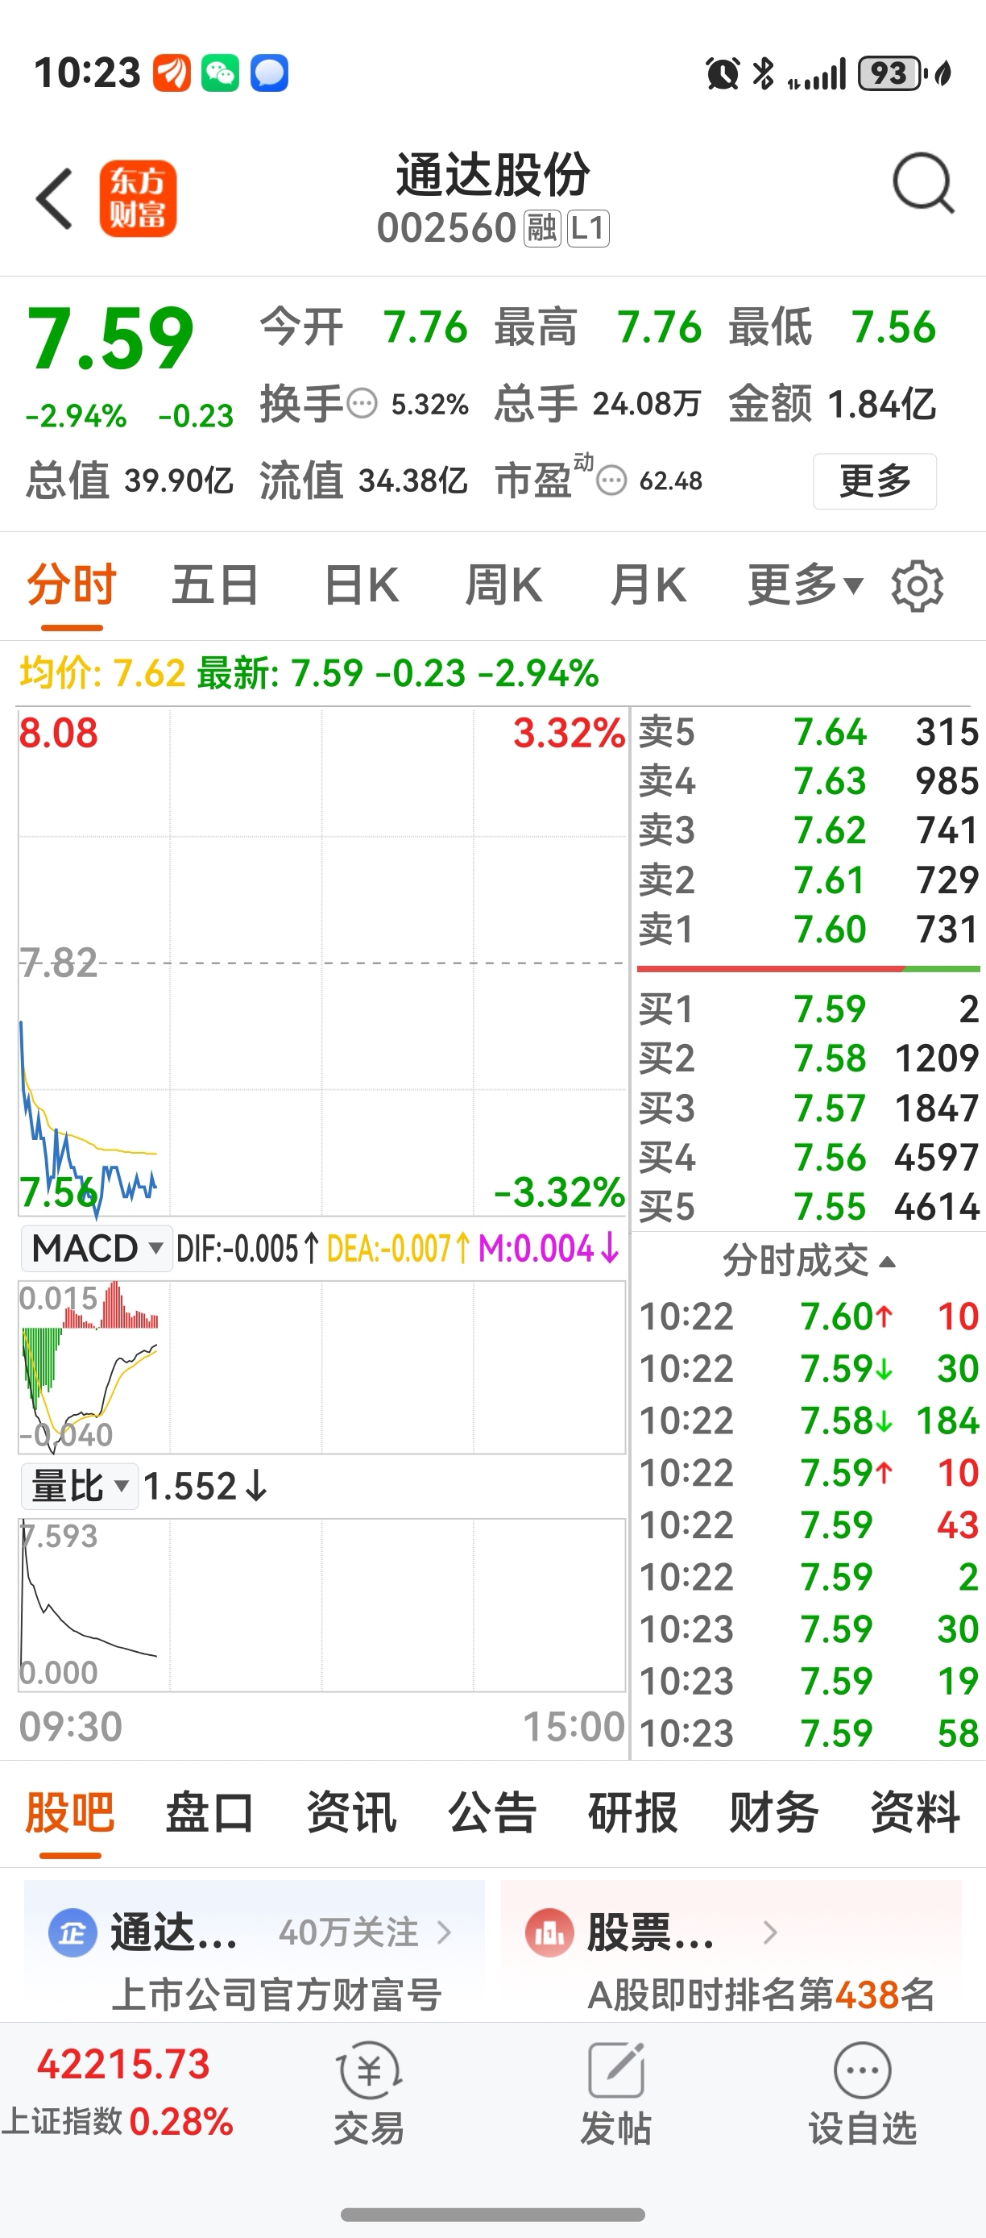The height and width of the screenshot is (2238, 986).
Task: Tap the 卖4 order row 7.63
Action: click(809, 781)
